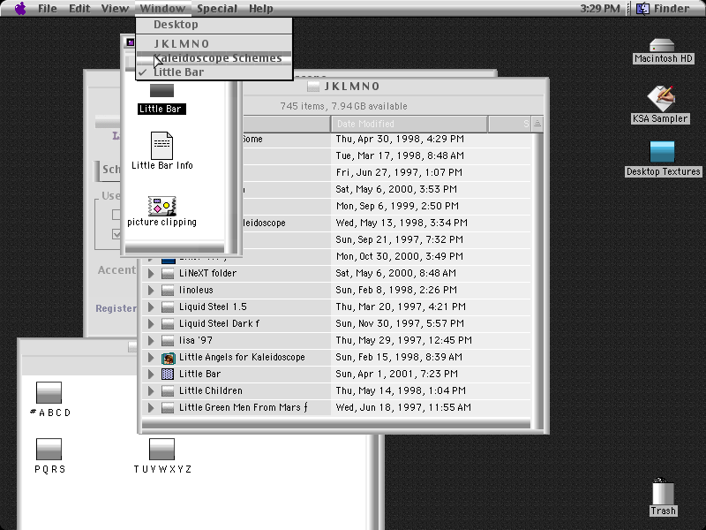
Task: Expand the Liquid Steel 1.5 disclosure triangle
Action: [x=151, y=307]
